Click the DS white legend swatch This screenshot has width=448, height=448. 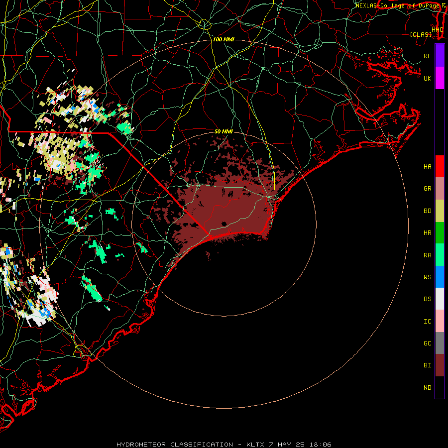tap(440, 299)
